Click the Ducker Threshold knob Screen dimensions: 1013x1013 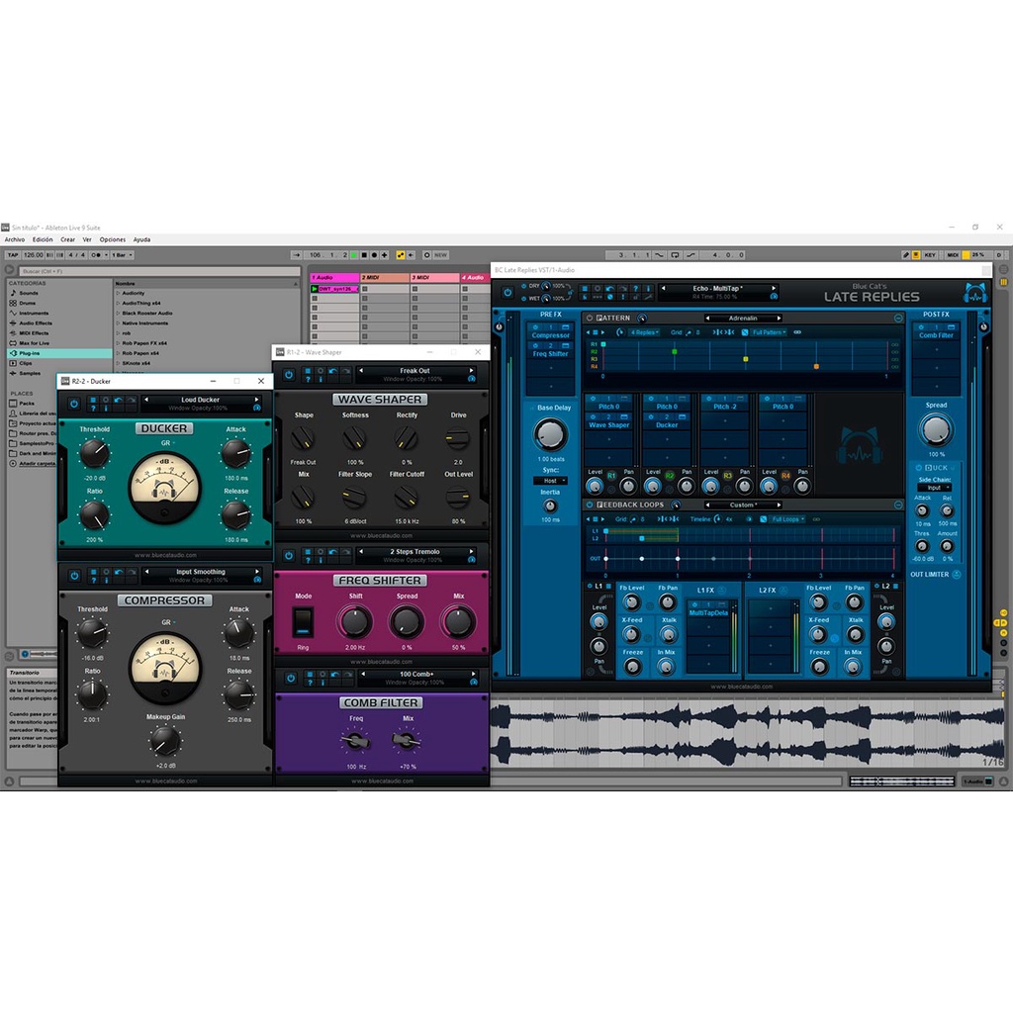pos(94,453)
